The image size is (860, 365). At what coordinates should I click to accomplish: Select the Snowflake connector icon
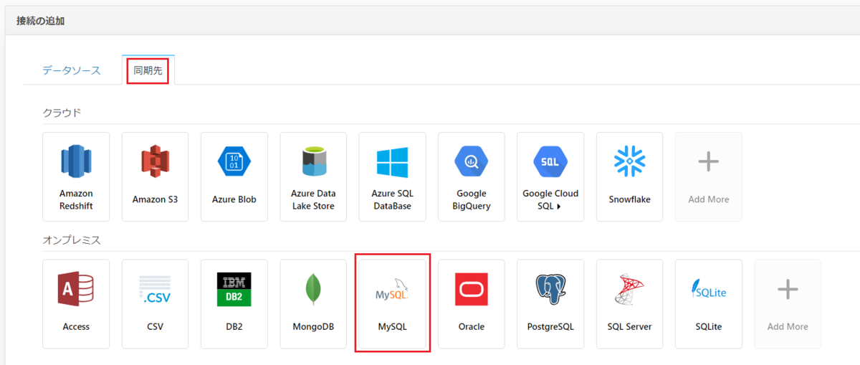(x=629, y=176)
